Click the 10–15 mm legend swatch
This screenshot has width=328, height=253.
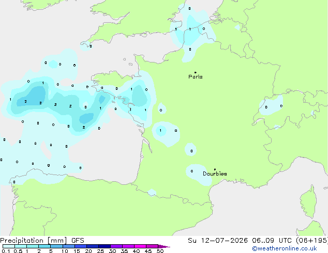(68, 246)
